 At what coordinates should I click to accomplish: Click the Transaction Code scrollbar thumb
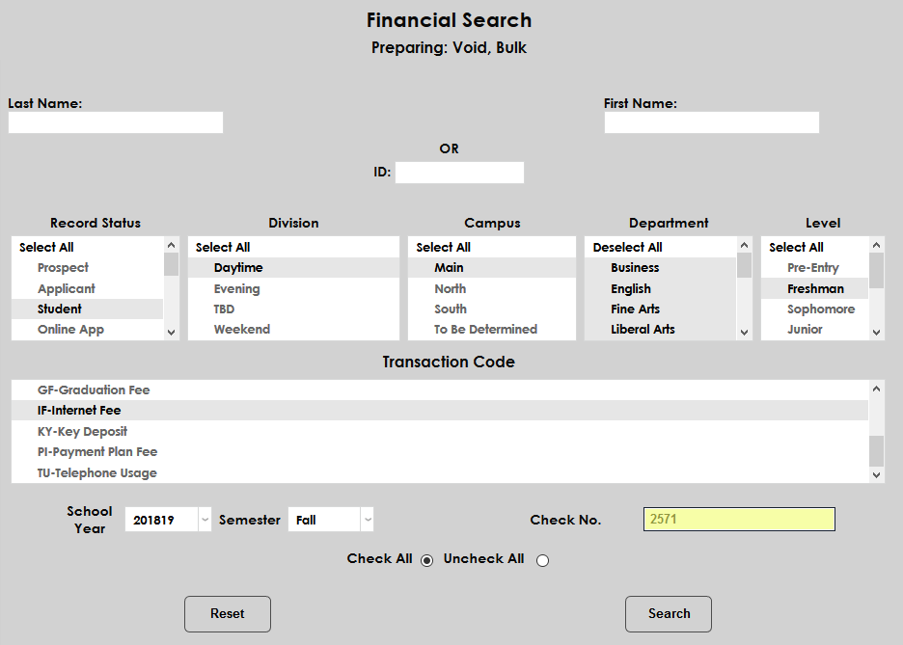click(x=877, y=451)
